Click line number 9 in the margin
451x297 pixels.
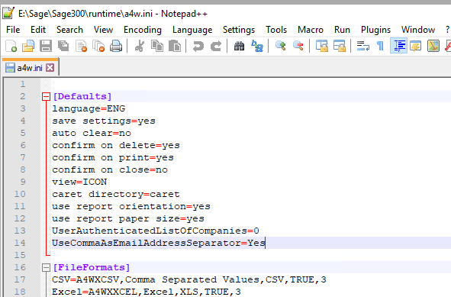tap(23, 182)
